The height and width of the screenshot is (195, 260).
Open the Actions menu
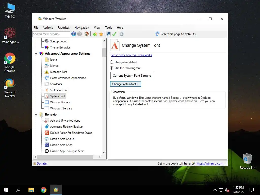click(x=47, y=28)
